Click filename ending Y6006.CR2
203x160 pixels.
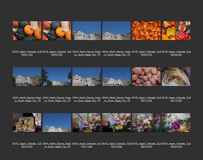[x=176, y=53]
